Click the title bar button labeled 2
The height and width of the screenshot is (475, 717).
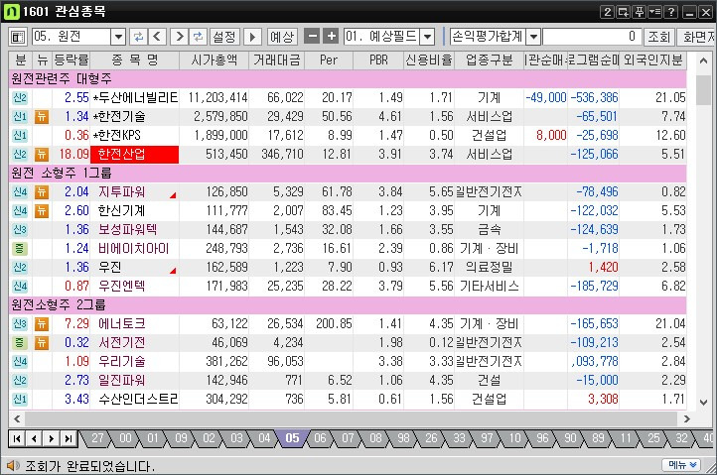(x=607, y=12)
